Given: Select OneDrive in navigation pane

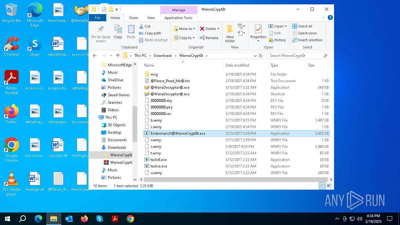Looking at the screenshot, I should point(115,80).
